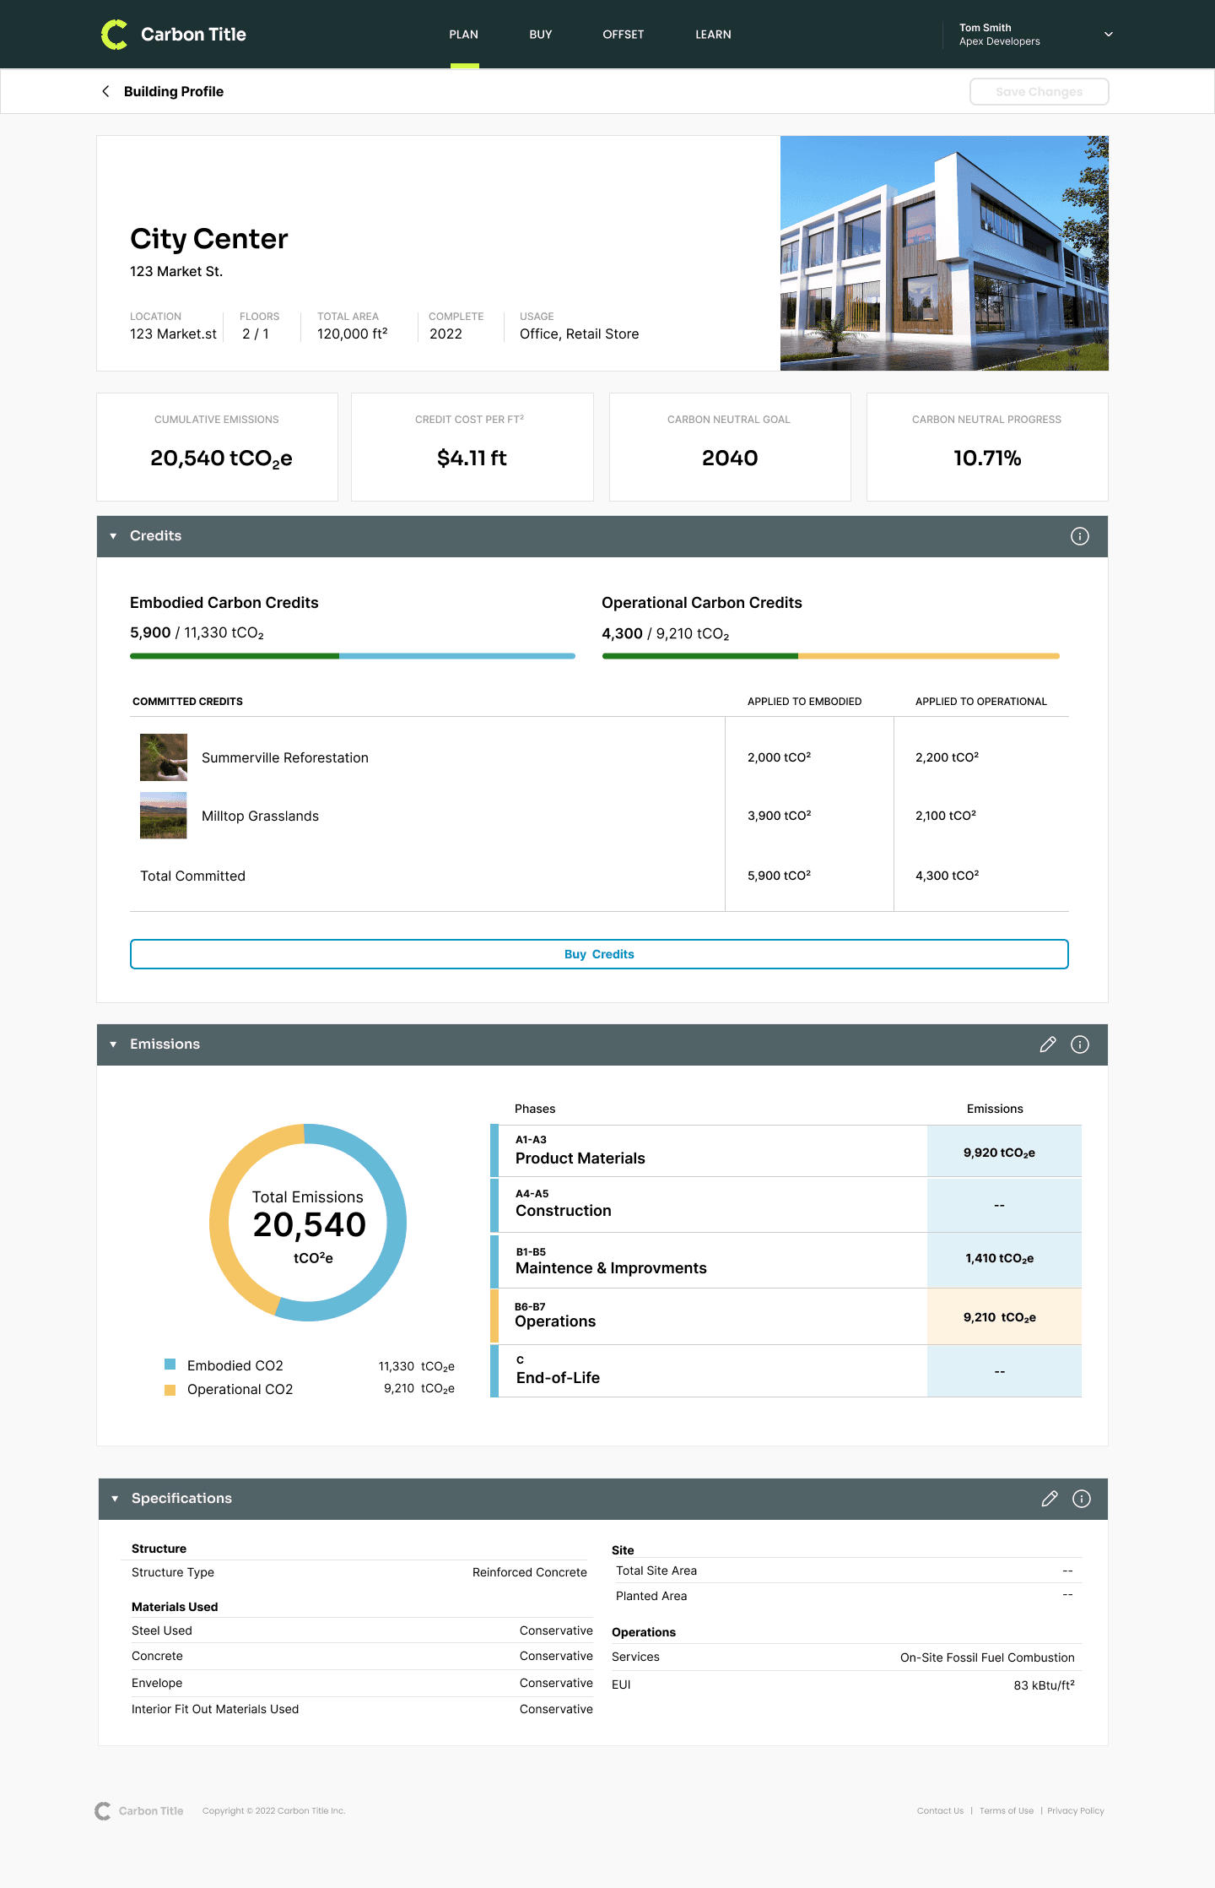Click the Steel Used Conservative value
Screen dimensions: 1215x1888
tap(556, 1630)
